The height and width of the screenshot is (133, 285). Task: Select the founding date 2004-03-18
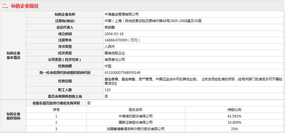114,34
